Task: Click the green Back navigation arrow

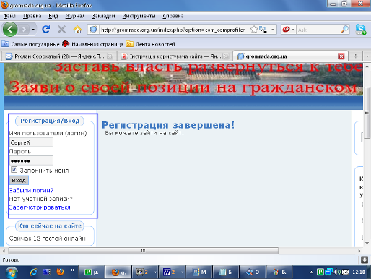Action: pyautogui.click(x=10, y=30)
